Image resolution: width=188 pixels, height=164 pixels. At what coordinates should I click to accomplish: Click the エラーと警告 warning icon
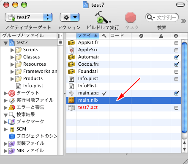[x=12, y=108]
